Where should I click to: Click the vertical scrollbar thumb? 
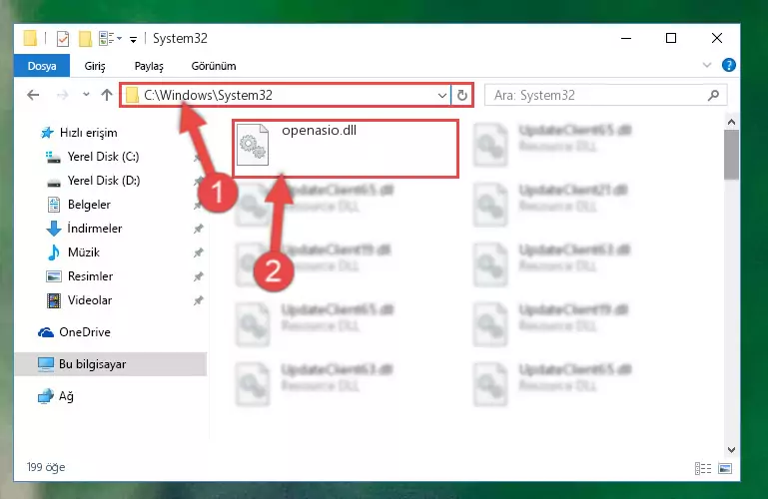click(731, 155)
